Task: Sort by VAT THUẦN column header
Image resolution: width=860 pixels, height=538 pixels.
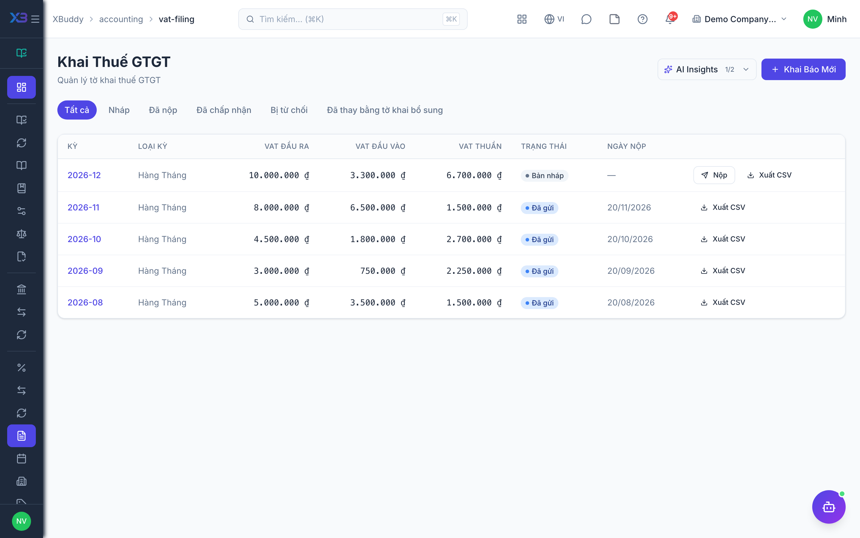Action: tap(480, 146)
